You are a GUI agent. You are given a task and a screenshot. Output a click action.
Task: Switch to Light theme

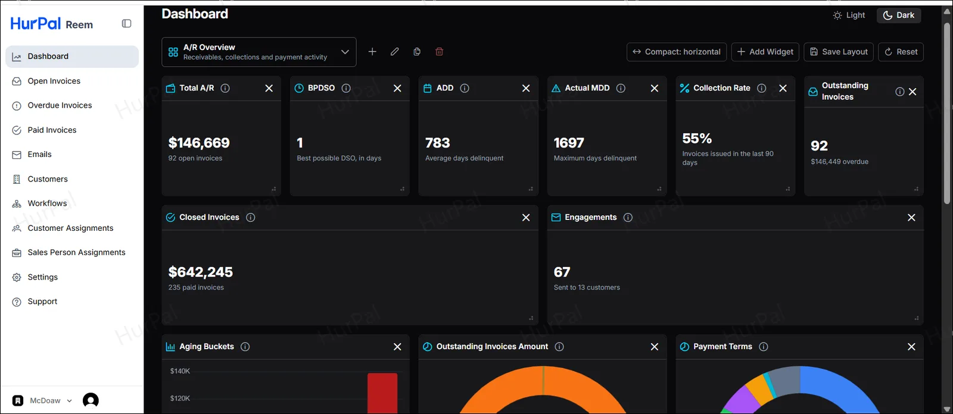[849, 15]
